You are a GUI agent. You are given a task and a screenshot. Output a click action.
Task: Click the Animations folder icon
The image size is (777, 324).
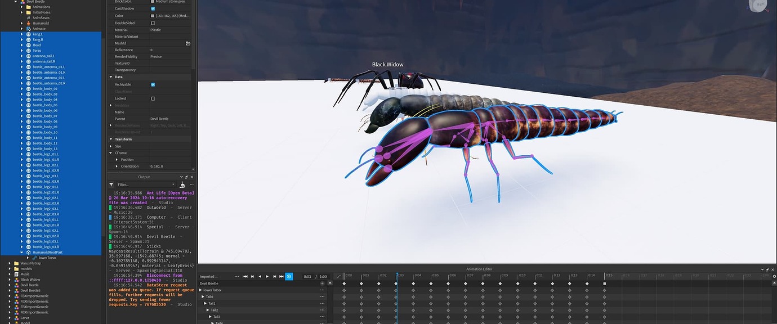point(29,7)
